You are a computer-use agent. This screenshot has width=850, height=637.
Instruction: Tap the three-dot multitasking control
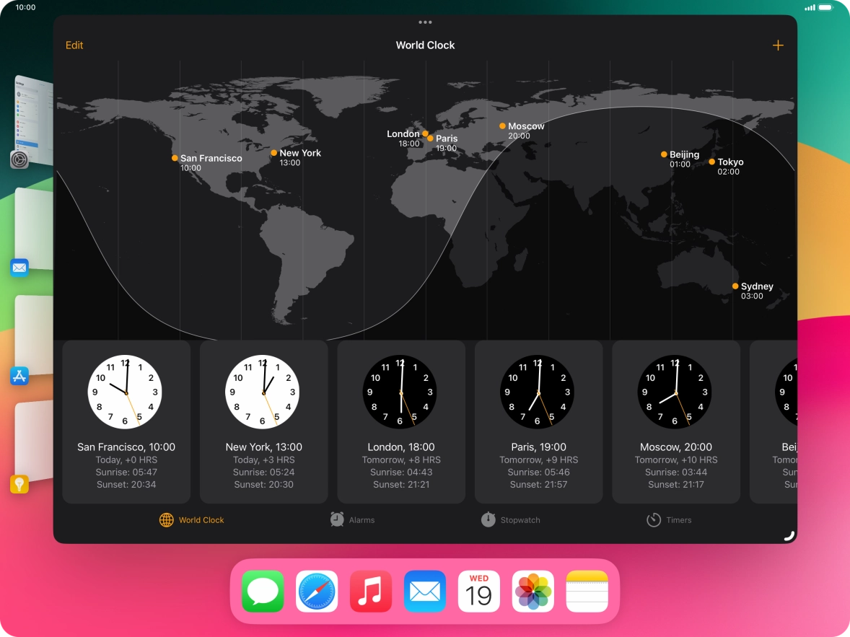pyautogui.click(x=425, y=22)
